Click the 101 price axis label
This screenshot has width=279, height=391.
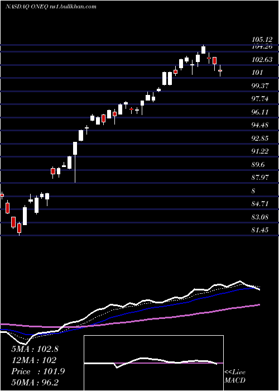coord(257,73)
